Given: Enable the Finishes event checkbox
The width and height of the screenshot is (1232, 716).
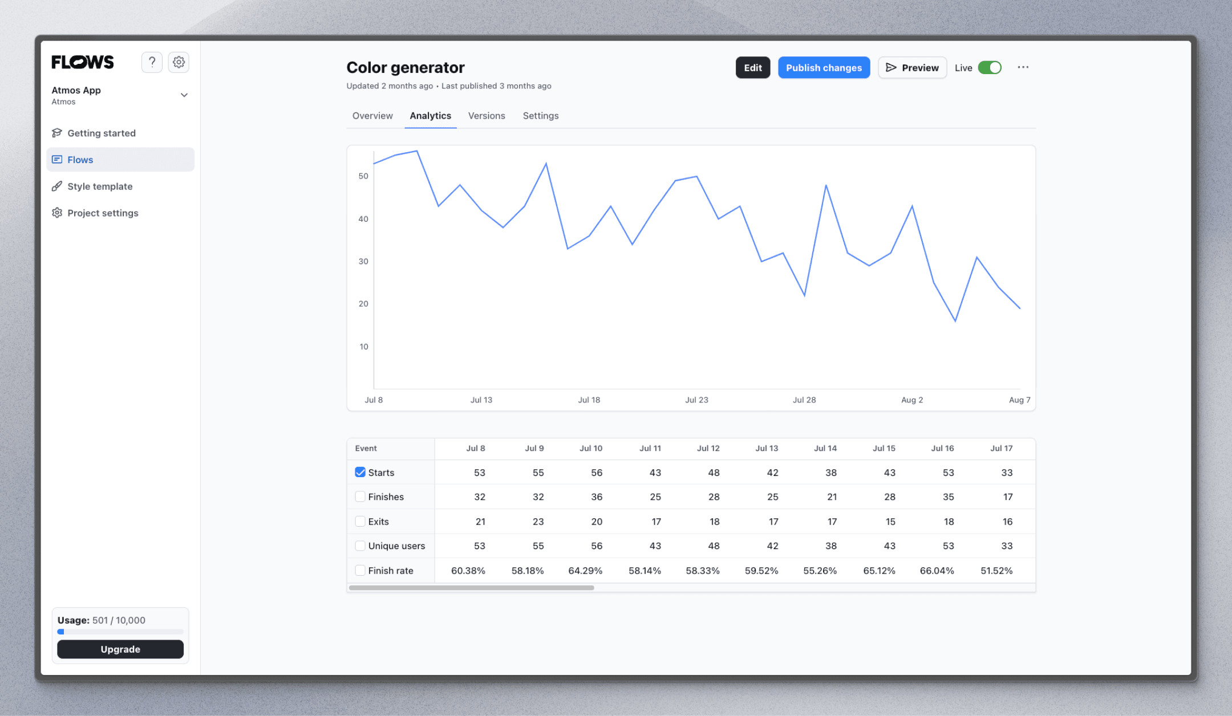Looking at the screenshot, I should (x=359, y=496).
